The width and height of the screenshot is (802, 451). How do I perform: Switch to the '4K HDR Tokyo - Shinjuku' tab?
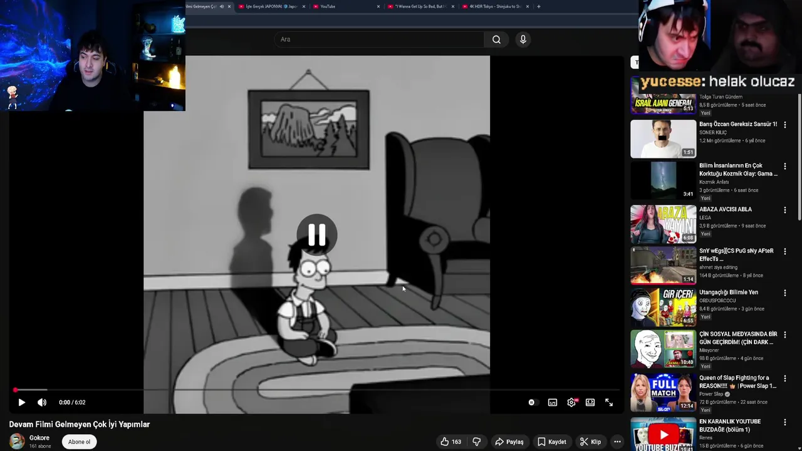495,6
